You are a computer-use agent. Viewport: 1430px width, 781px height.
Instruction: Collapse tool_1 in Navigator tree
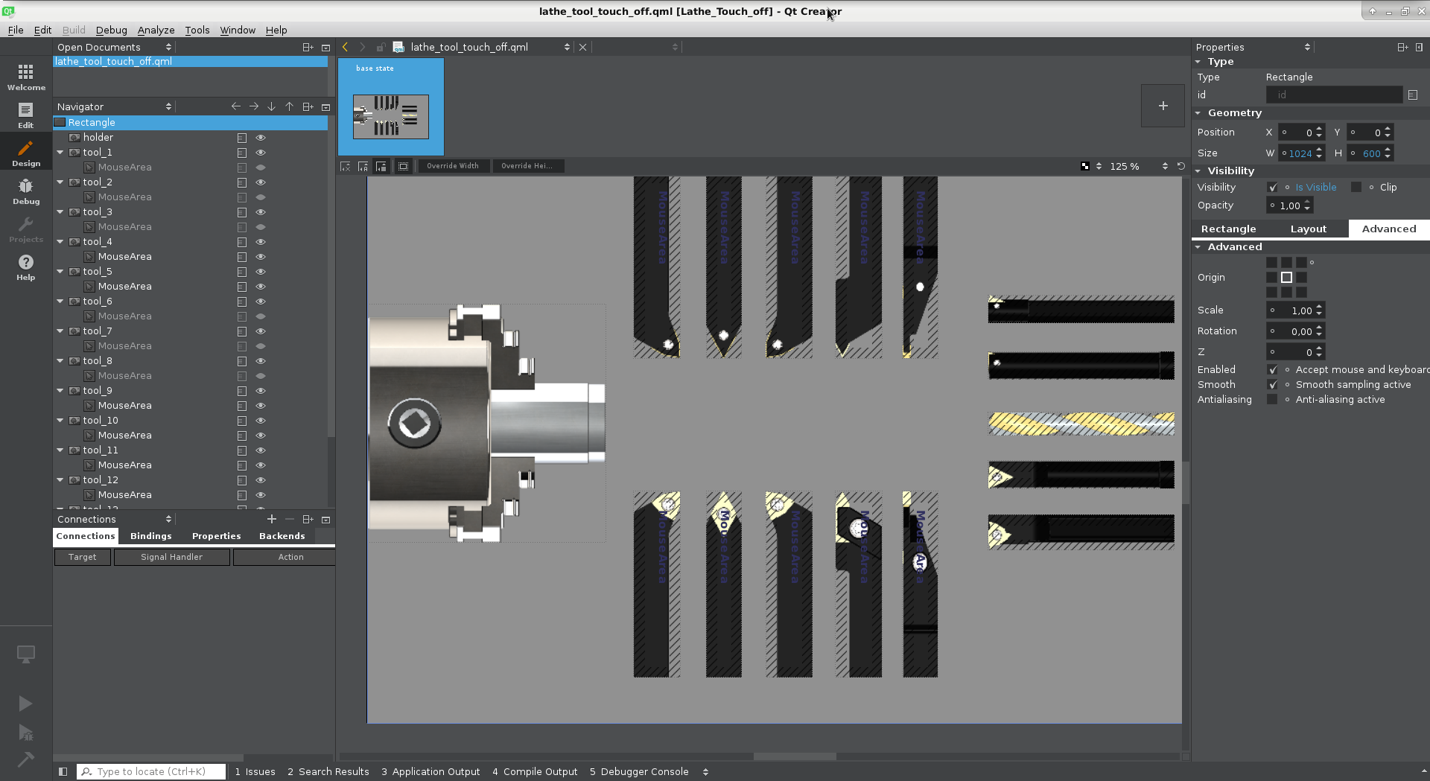point(60,153)
